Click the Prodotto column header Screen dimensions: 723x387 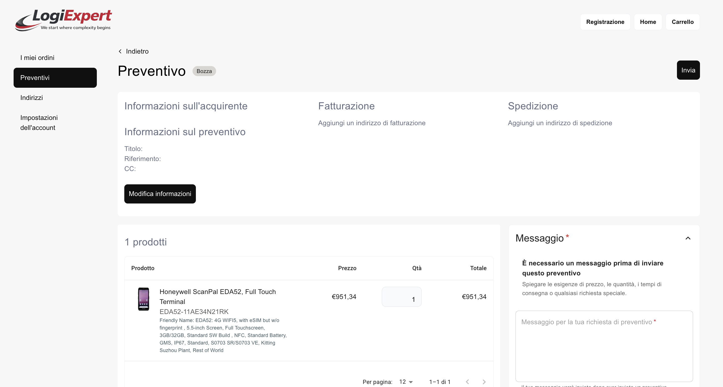(x=143, y=268)
